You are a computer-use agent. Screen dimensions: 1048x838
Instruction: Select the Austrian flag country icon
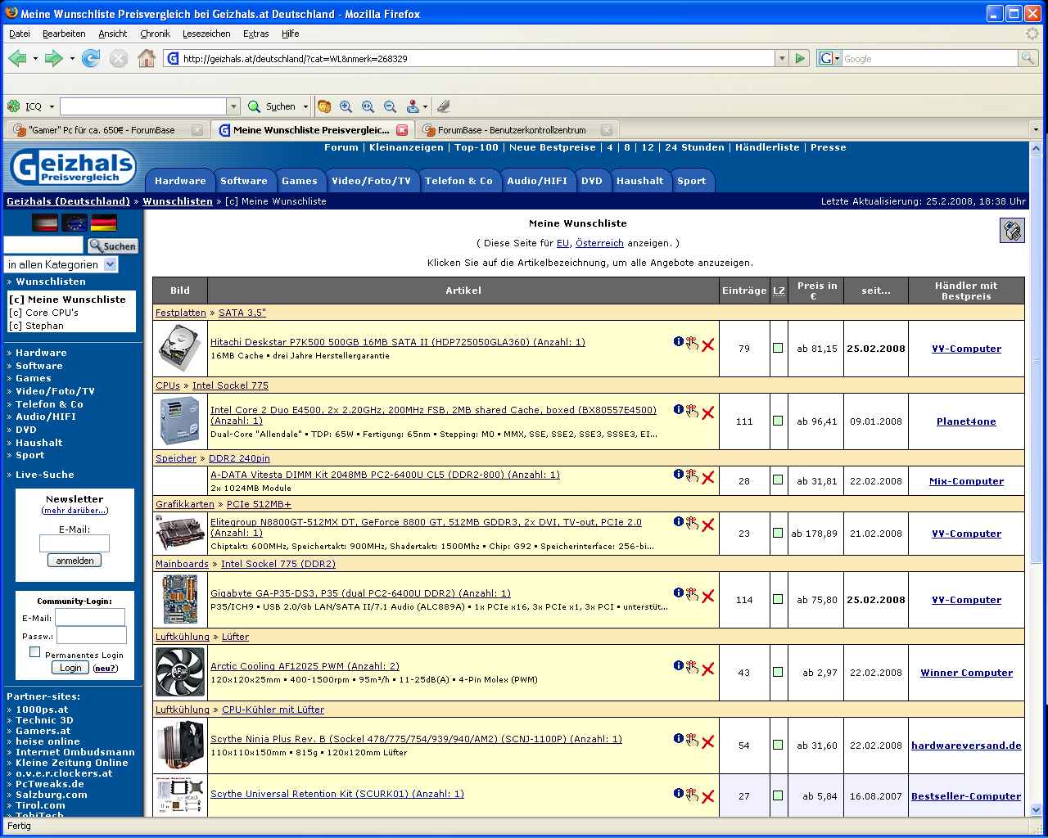click(45, 223)
